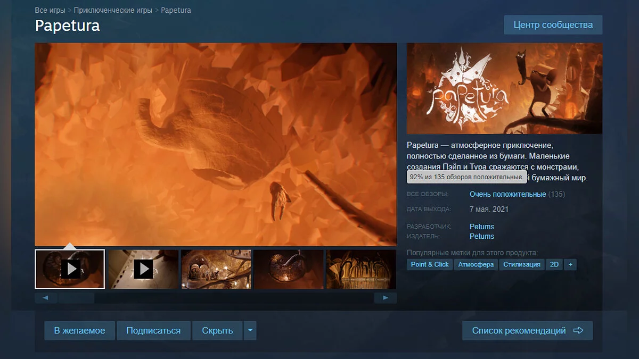Viewport: 639px width, 359px height.
Task: Click the Papetura header capsule image
Action: 504,88
